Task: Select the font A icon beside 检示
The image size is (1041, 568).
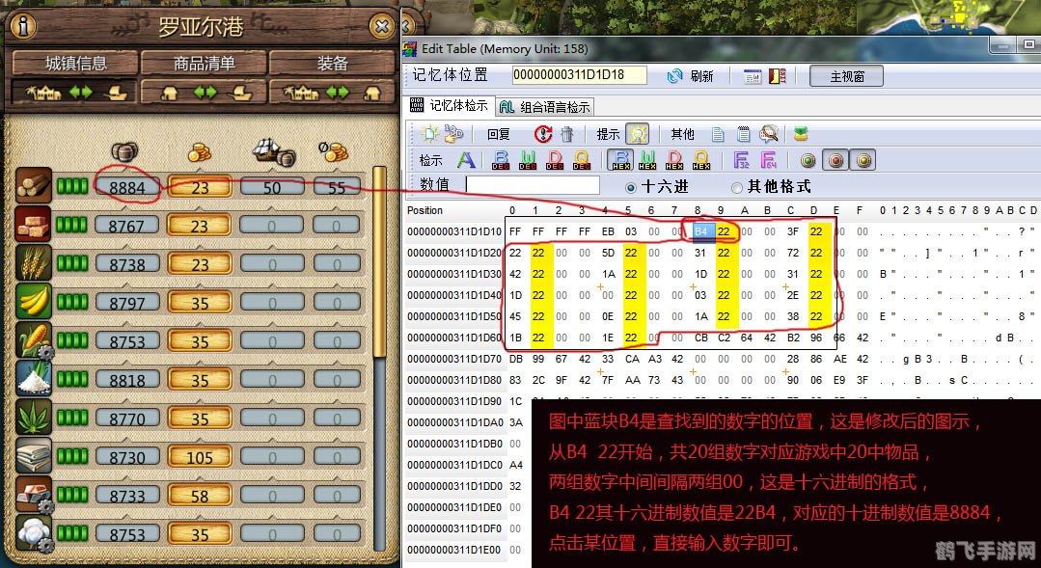Action: [x=466, y=160]
